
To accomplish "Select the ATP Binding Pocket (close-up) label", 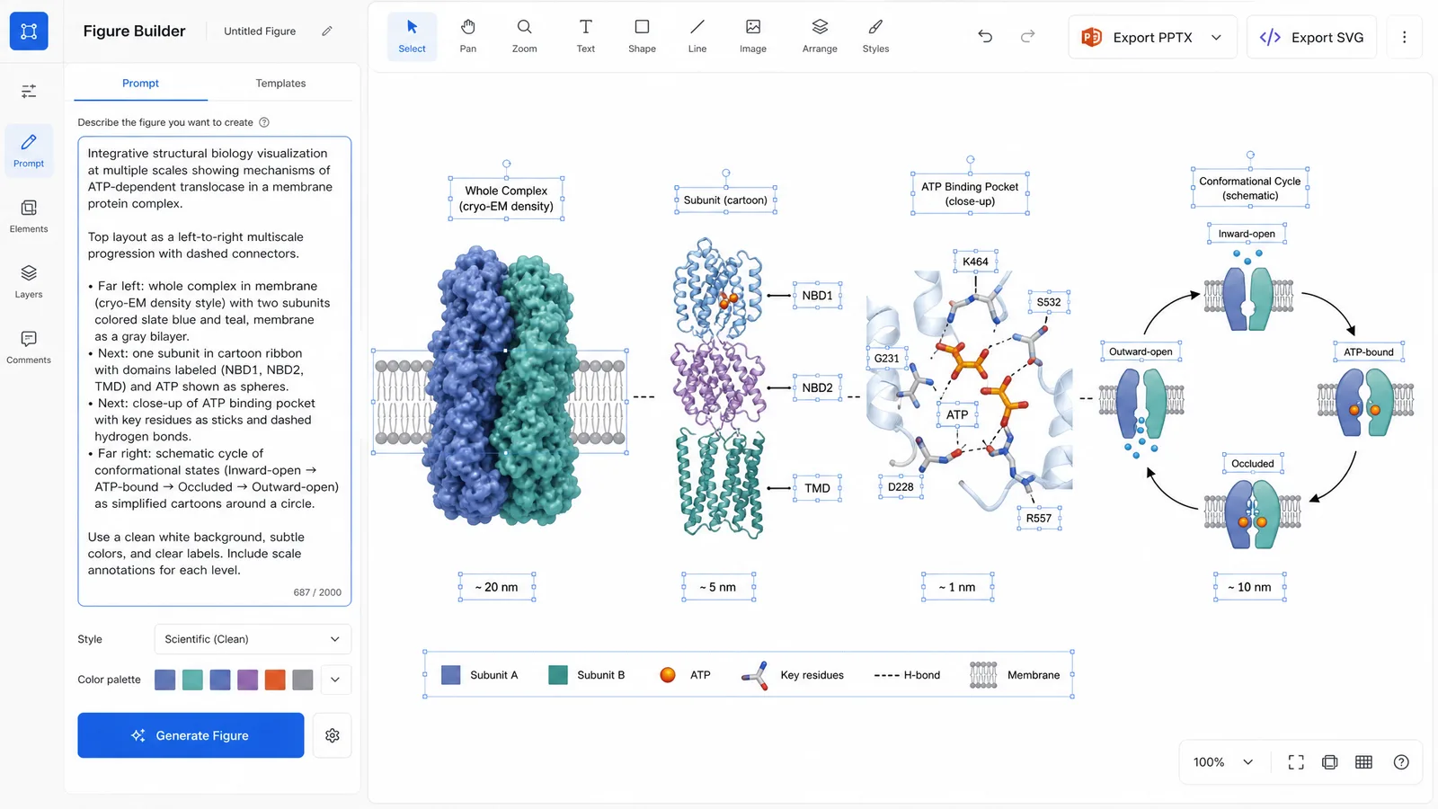I will pos(970,193).
